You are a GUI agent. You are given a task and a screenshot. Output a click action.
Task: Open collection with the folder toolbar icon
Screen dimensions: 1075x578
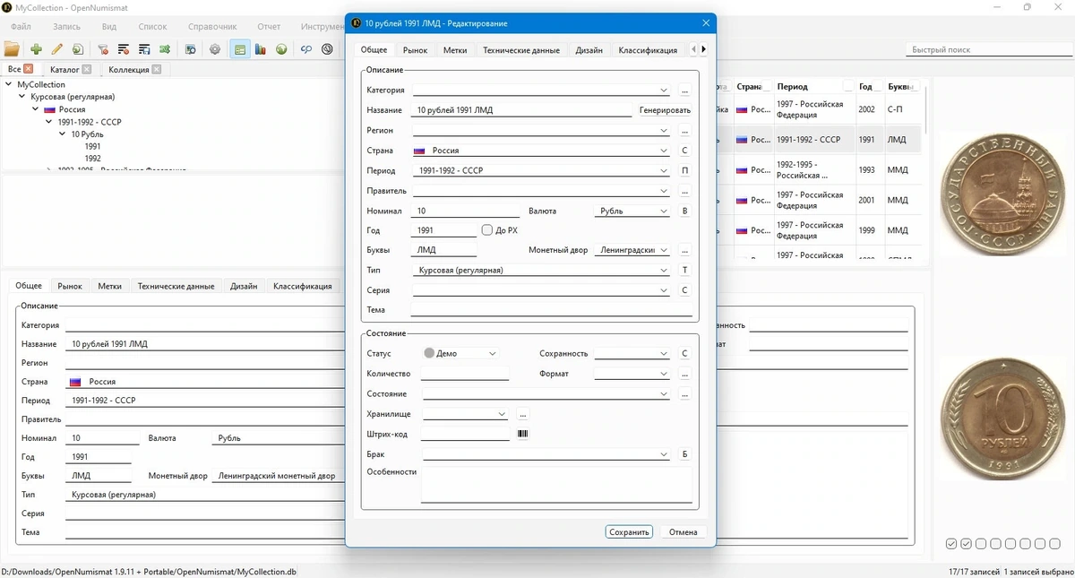tap(12, 49)
